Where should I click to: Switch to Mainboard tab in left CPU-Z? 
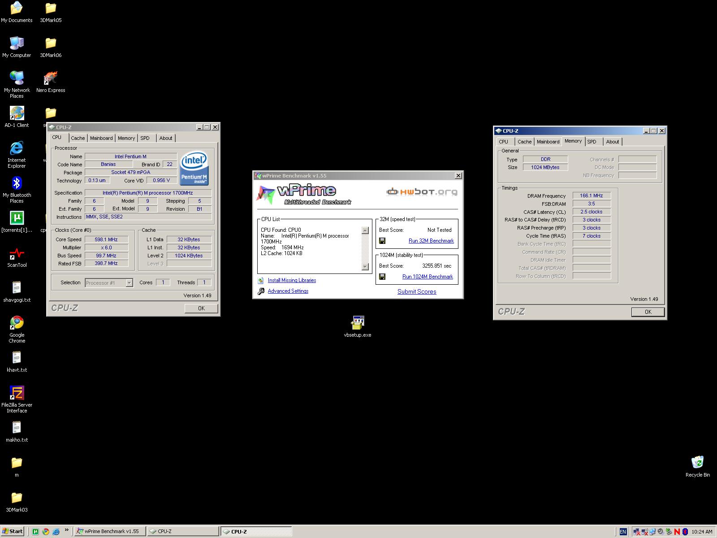[x=101, y=138]
